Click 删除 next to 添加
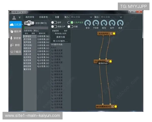 [33, 33]
